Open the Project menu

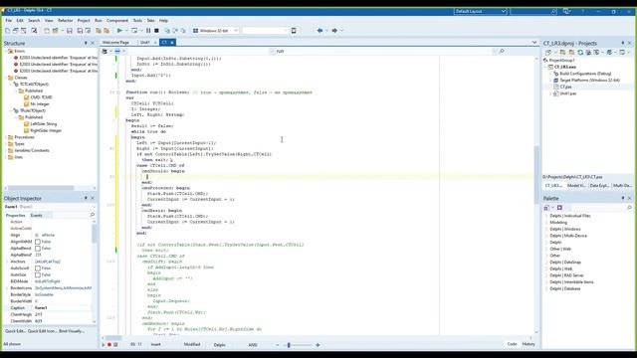coord(84,20)
